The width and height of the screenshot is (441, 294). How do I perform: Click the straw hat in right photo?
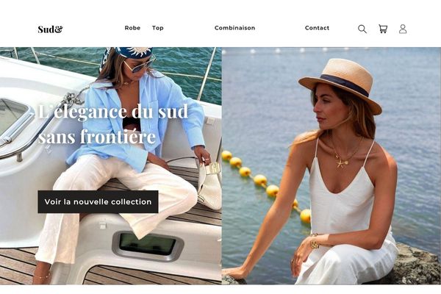[x=341, y=85]
